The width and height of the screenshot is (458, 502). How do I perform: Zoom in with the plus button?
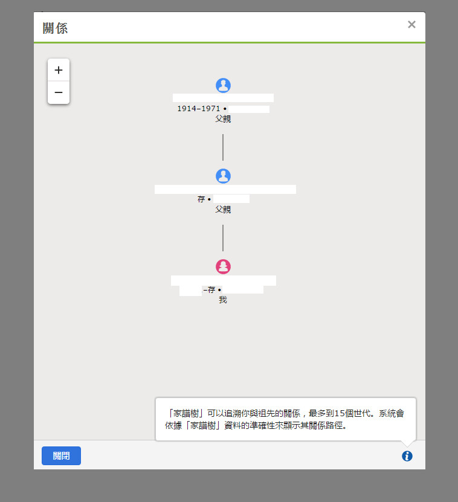coord(58,70)
